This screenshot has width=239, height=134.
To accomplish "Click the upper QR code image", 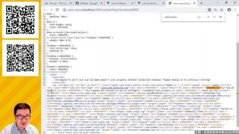I will coord(20,20).
